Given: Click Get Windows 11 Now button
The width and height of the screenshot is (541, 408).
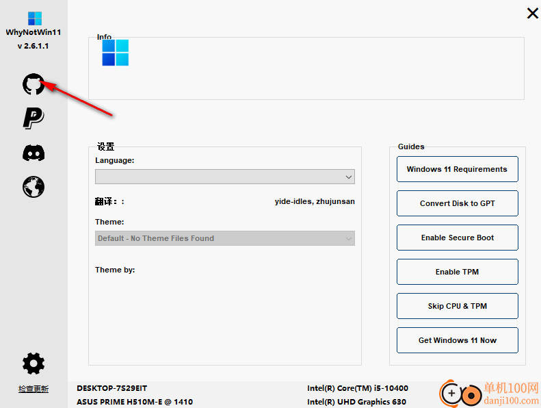Looking at the screenshot, I should (457, 340).
